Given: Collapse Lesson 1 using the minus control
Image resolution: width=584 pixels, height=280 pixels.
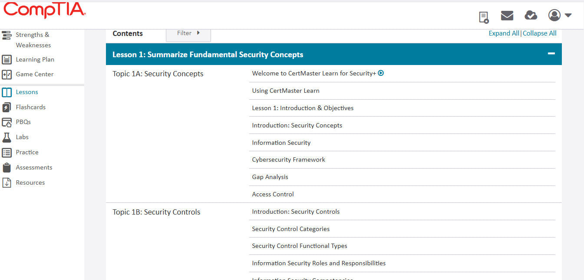Looking at the screenshot, I should coord(551,54).
